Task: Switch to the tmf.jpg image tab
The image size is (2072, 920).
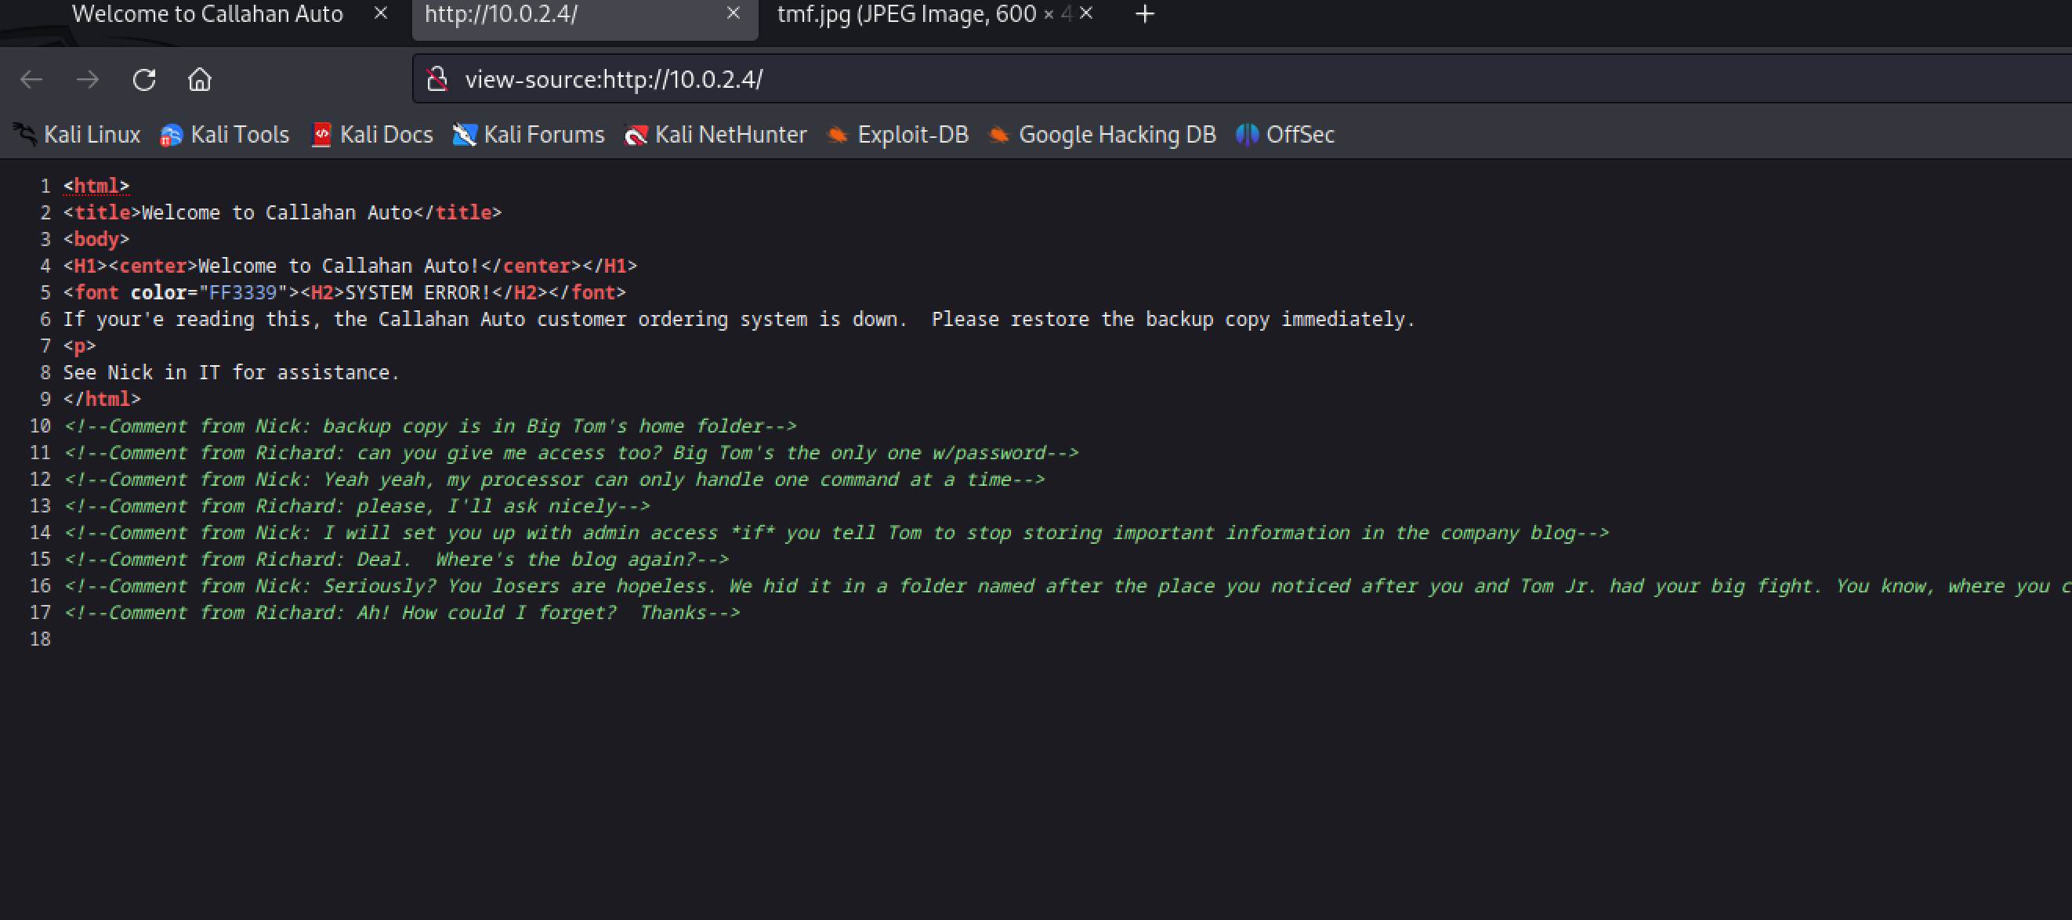Action: click(917, 13)
